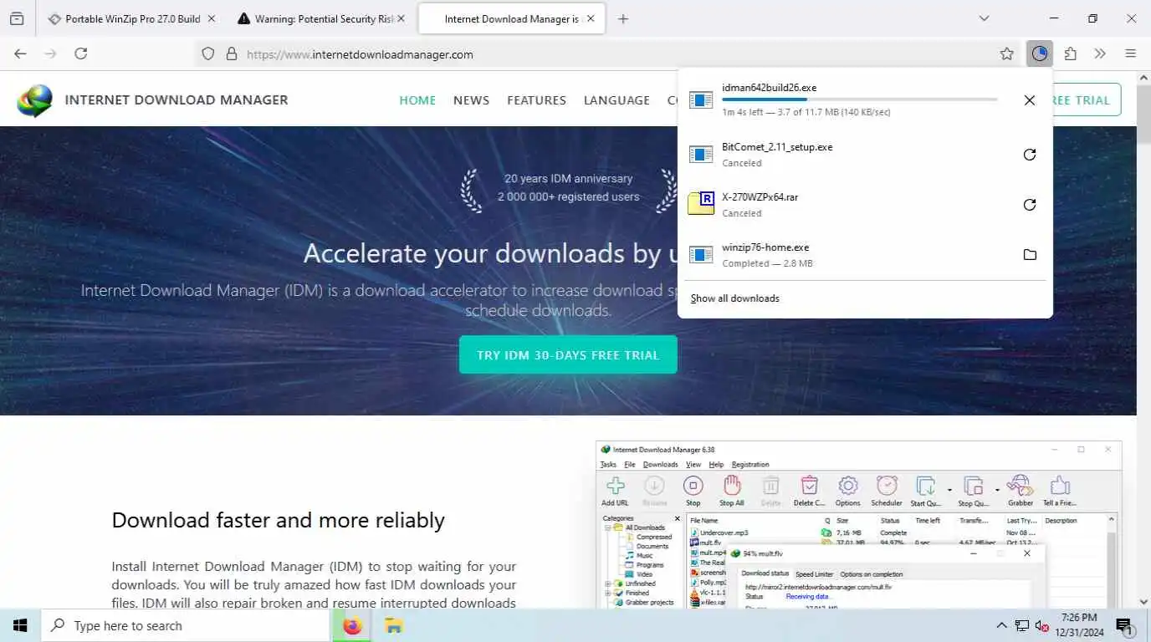Click the BitComet setup file icon
This screenshot has width=1151, height=642.
tap(701, 155)
